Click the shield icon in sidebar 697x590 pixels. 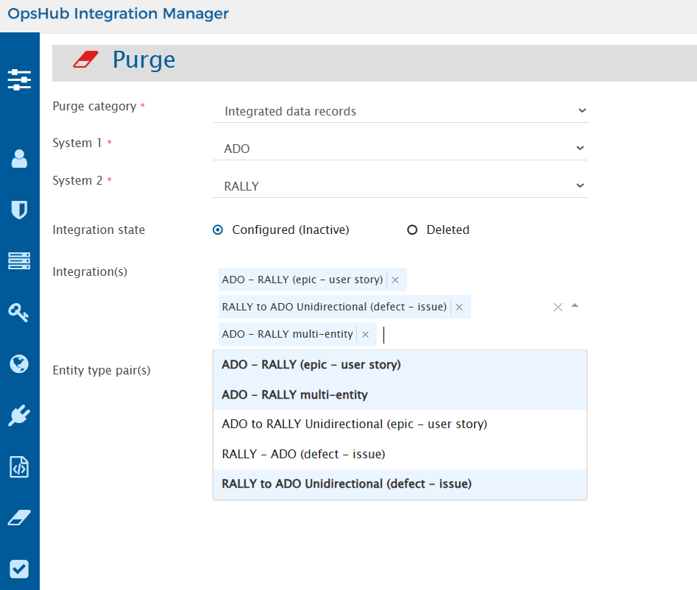[19, 210]
